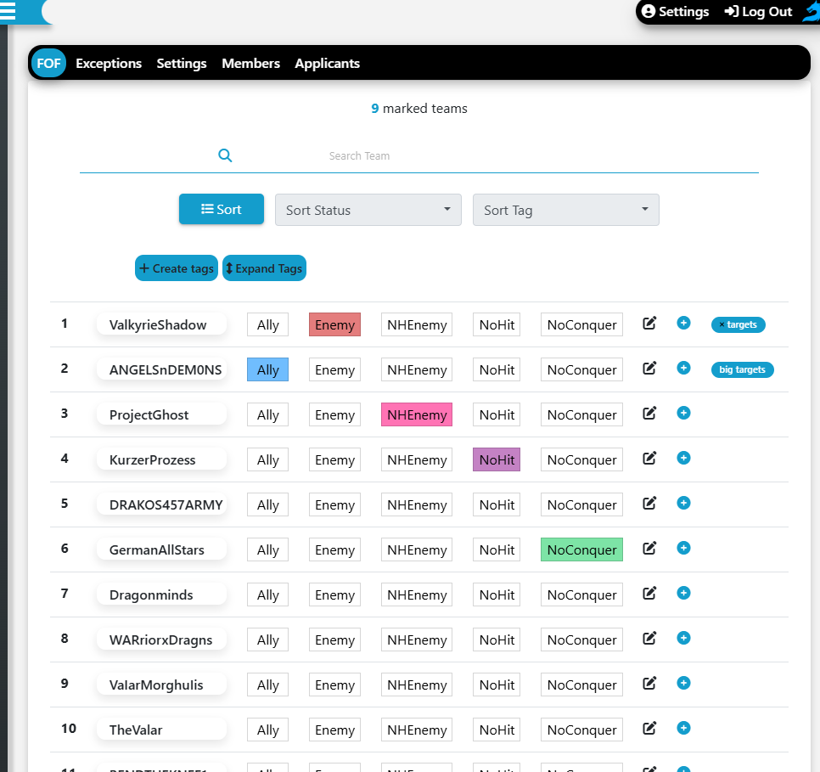Click the plus icon in Dragonminds row
The image size is (820, 772).
point(683,593)
